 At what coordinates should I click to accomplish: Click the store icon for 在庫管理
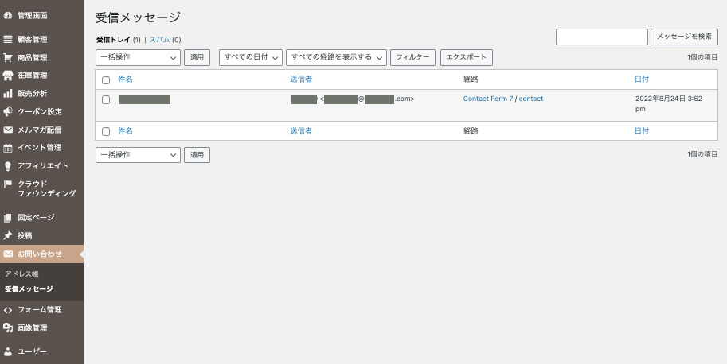click(x=8, y=76)
